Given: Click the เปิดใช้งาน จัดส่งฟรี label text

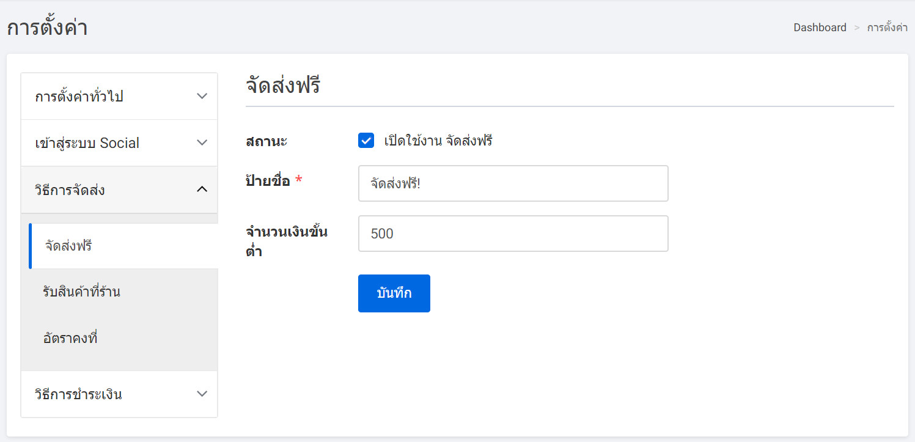Looking at the screenshot, I should [438, 141].
